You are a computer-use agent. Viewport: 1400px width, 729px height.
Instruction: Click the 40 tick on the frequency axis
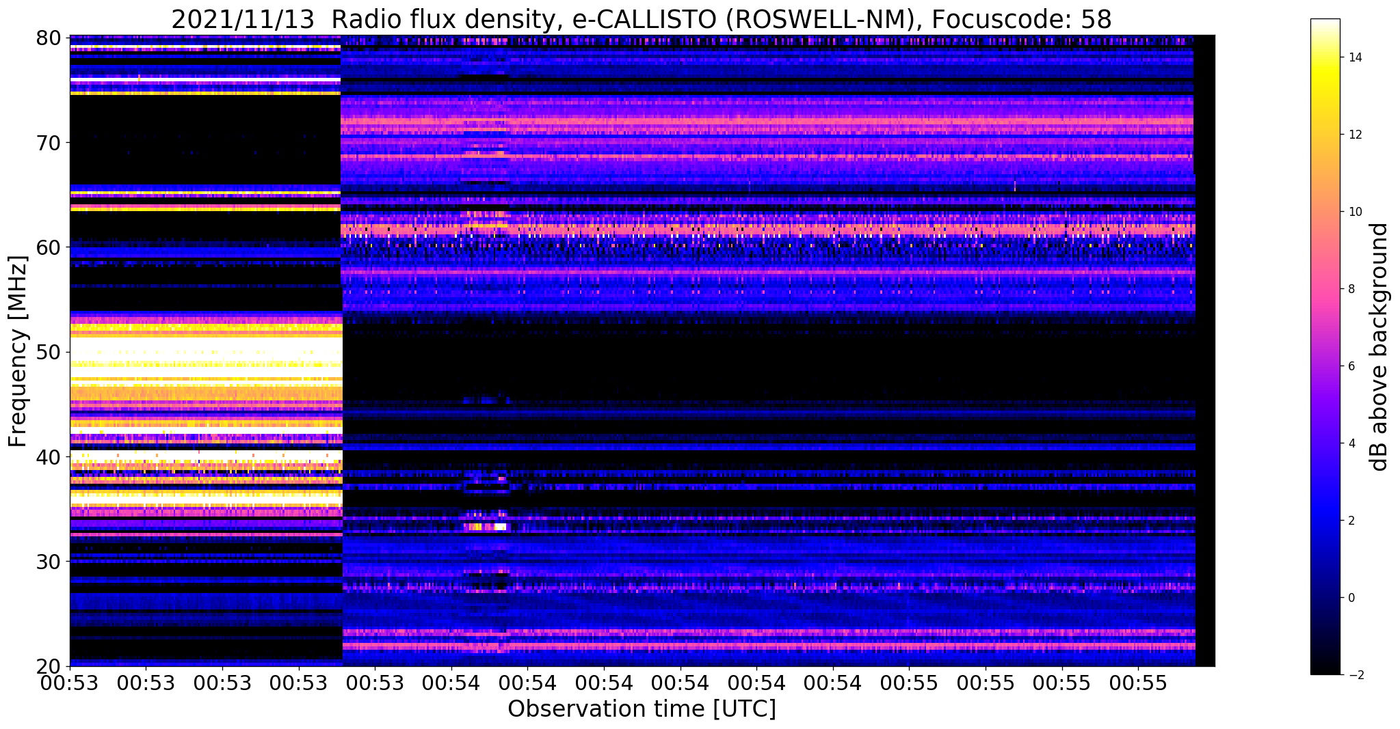click(x=48, y=456)
